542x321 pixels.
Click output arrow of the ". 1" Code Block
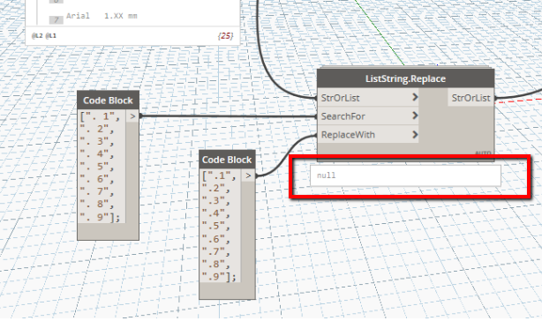132,116
